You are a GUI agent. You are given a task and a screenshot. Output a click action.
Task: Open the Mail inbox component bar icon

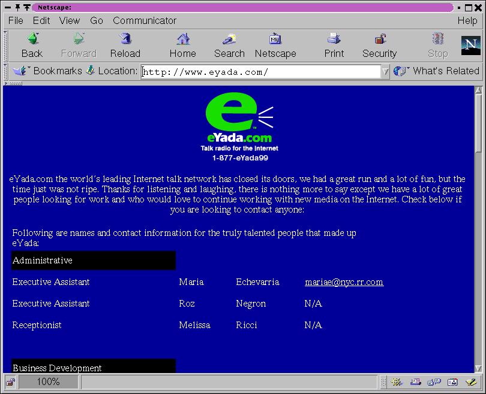point(415,382)
